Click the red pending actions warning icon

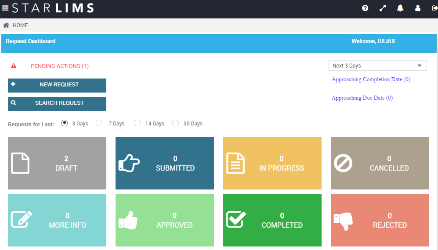(x=14, y=66)
